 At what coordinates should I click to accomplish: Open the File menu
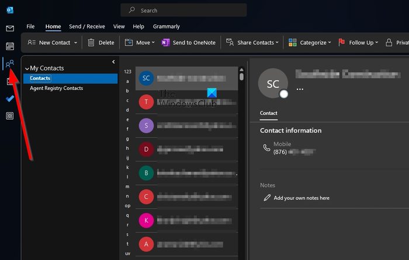pyautogui.click(x=30, y=26)
